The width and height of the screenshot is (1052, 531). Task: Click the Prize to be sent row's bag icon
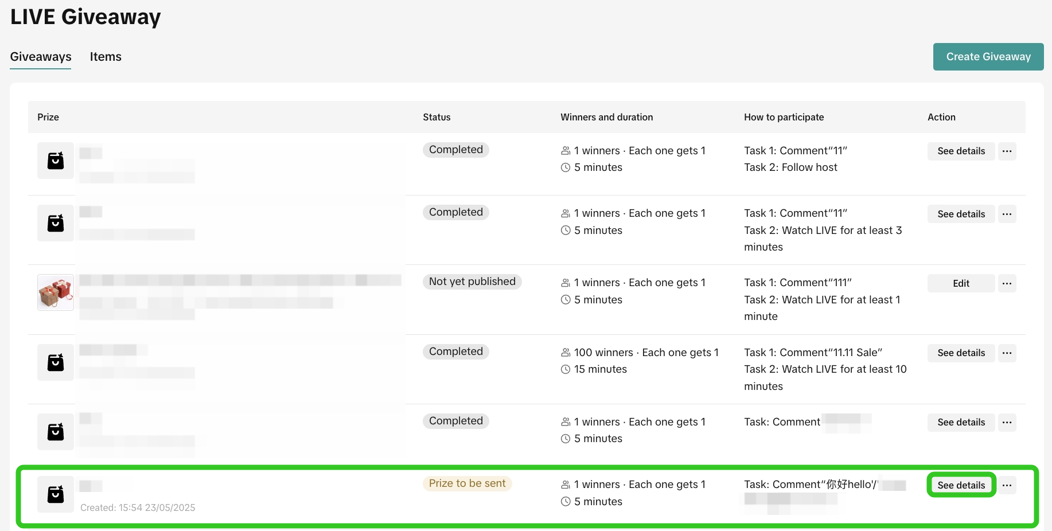point(56,494)
